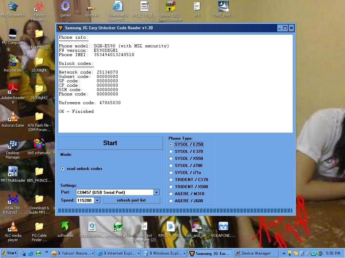The image size is (345, 258).
Task: Open the My Documents desktop icon
Action: (13, 9)
